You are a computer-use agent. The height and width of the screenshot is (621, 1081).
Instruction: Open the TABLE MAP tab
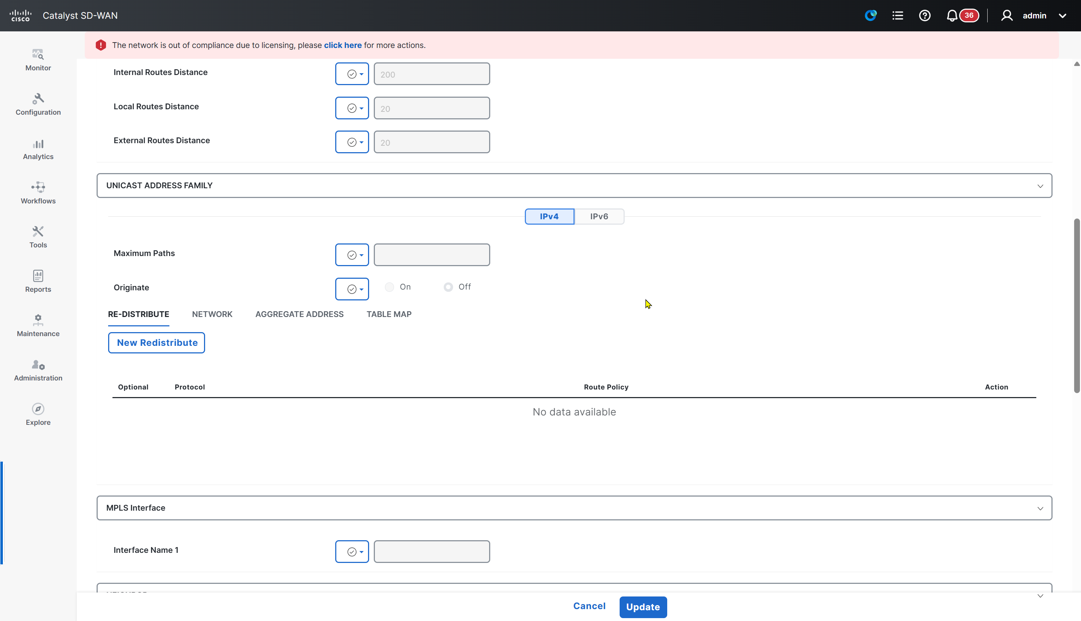pos(389,314)
